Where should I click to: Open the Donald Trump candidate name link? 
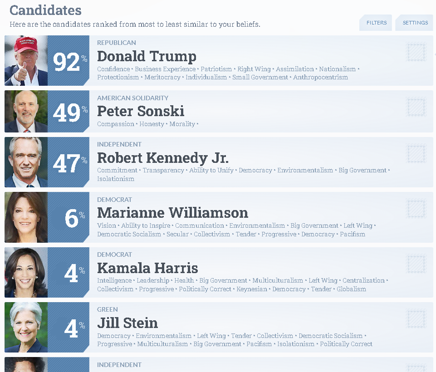click(147, 56)
